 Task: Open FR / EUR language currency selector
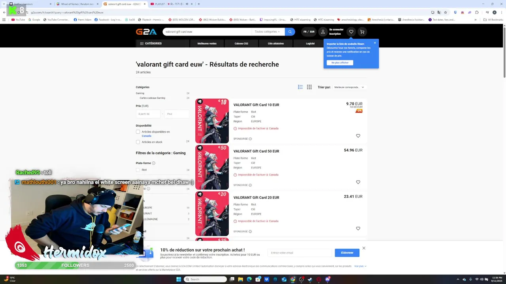pos(309,32)
